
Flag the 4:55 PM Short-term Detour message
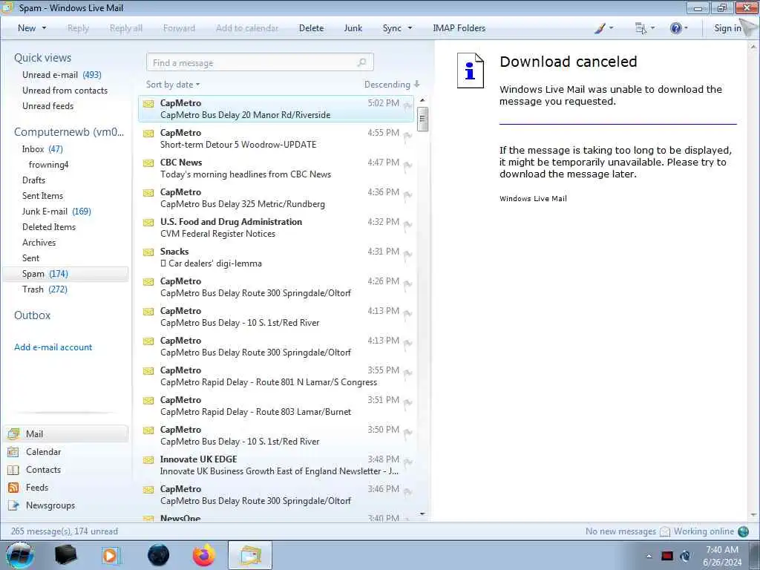[x=407, y=136]
